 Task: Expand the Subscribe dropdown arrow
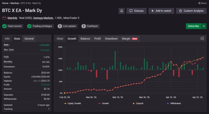pos(204,26)
